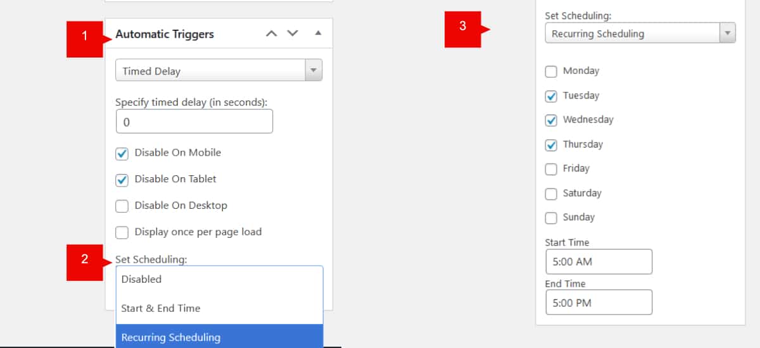
Task: Open the Recurring Scheduling dropdown
Action: (640, 34)
